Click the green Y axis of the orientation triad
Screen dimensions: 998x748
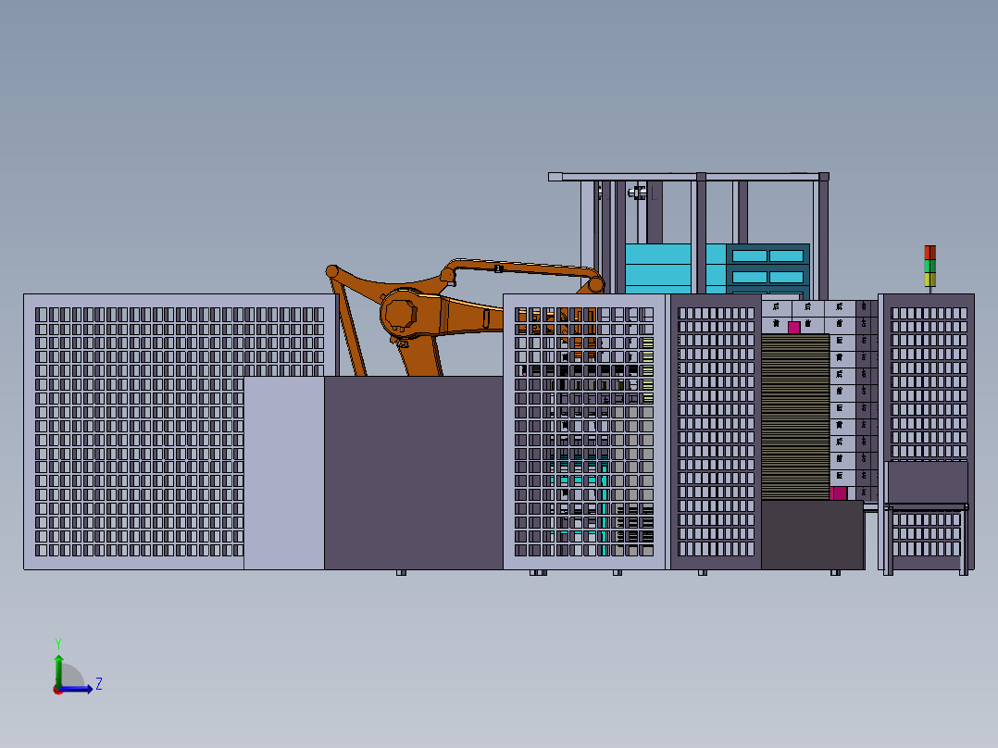click(58, 671)
